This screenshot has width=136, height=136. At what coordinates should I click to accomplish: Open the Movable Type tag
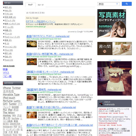[x=11, y=95]
